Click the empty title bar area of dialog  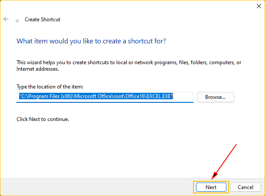coord(130,6)
